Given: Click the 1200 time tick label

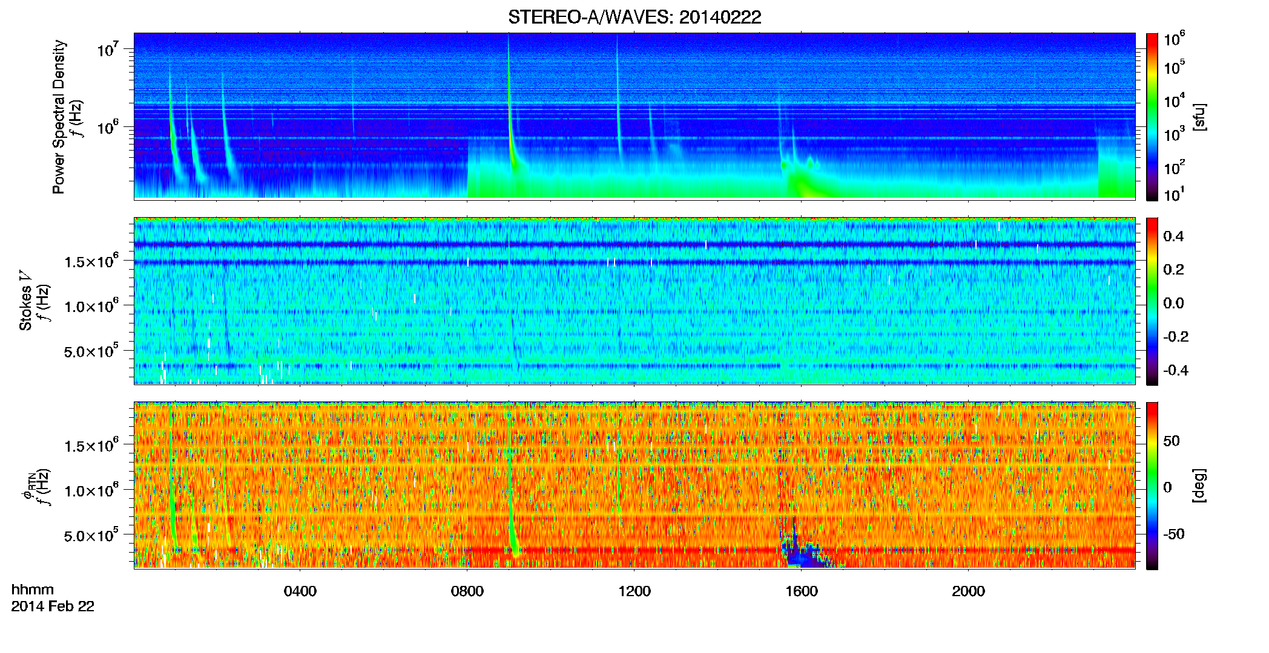Looking at the screenshot, I should pyautogui.click(x=634, y=591).
